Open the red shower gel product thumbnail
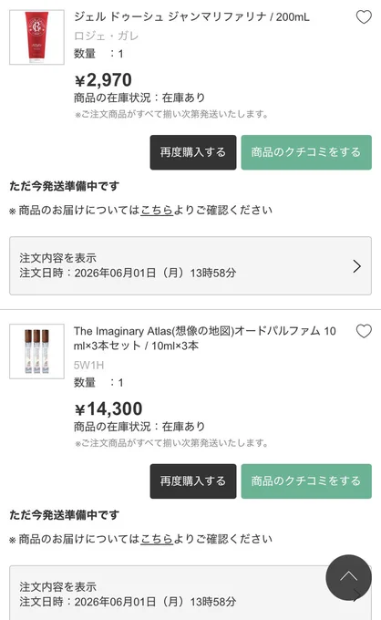The width and height of the screenshot is (381, 620). pos(36,37)
